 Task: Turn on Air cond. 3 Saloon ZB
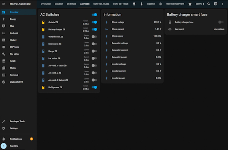pyautogui.click(x=94, y=80)
